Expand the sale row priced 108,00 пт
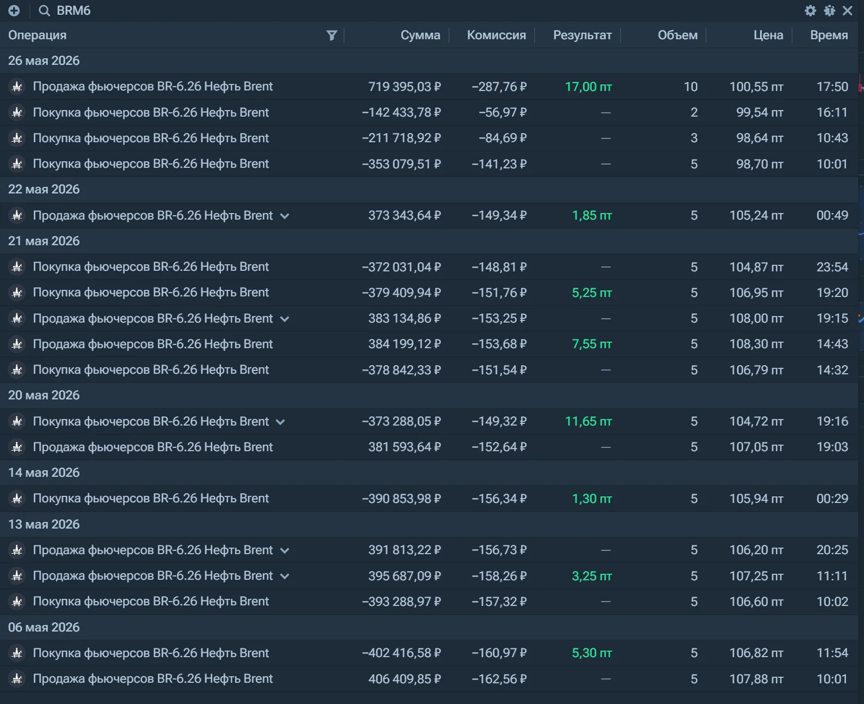The height and width of the screenshot is (704, 864). click(284, 319)
